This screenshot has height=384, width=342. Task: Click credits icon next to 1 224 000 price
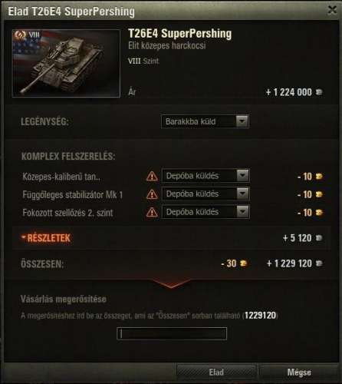coord(319,92)
